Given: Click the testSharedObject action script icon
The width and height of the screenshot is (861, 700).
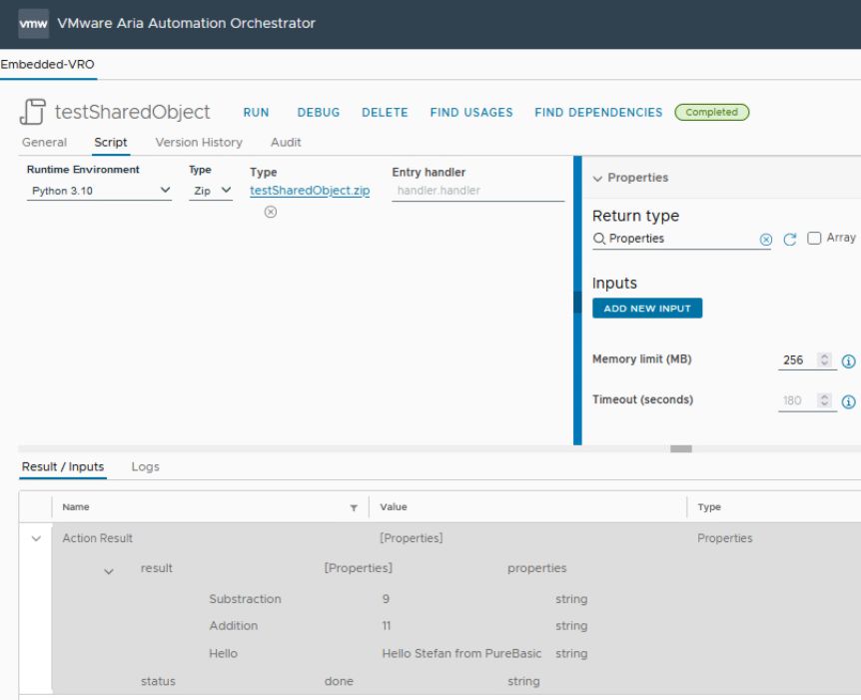Looking at the screenshot, I should pos(33,112).
